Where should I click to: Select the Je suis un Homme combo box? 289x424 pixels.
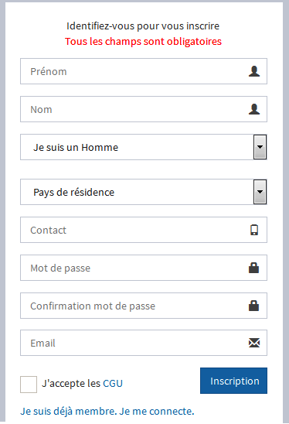tap(144, 147)
